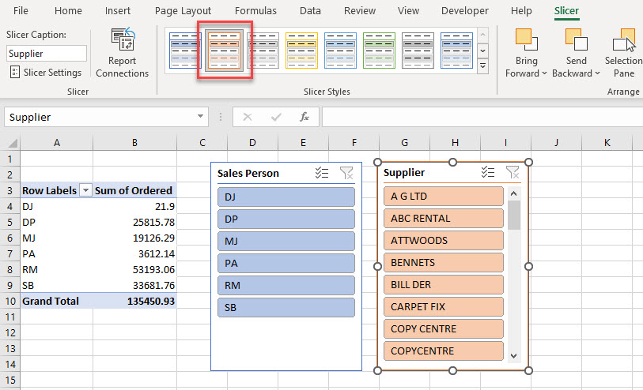Open Report Connections dialog
Image resolution: width=643 pixels, height=390 pixels.
[122, 53]
